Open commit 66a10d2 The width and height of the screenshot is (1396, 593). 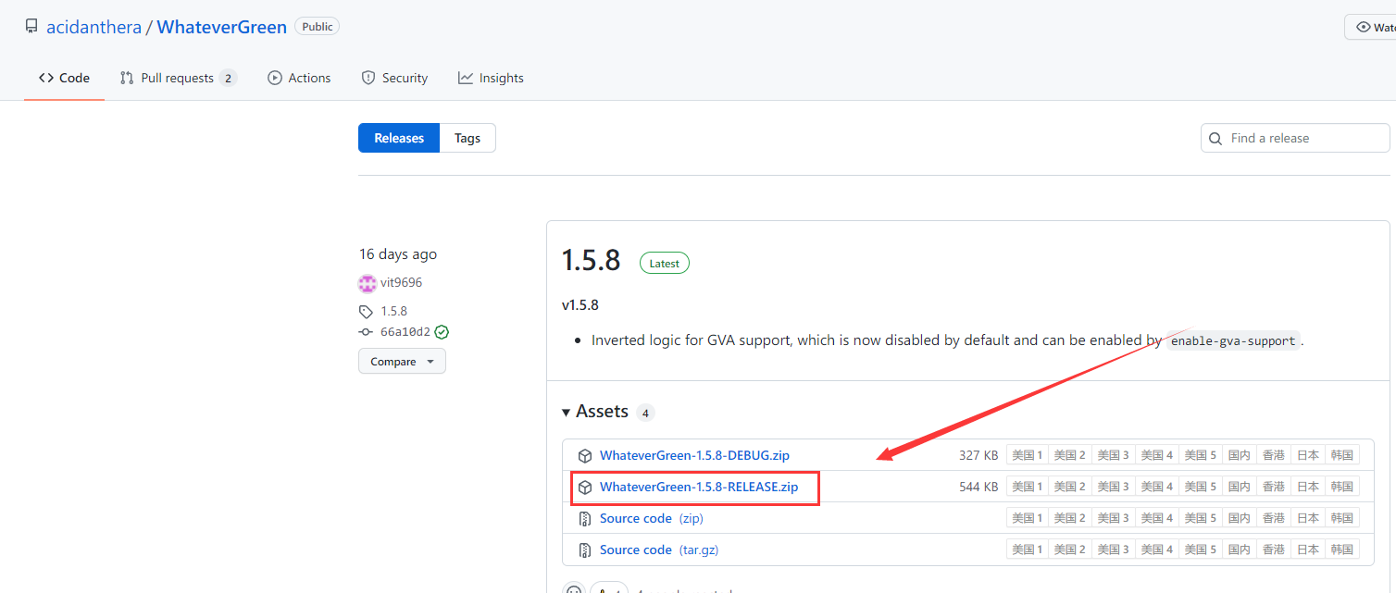point(405,332)
